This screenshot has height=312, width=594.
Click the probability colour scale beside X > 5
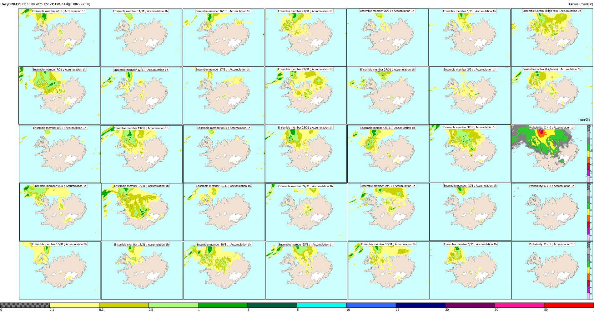[x=589, y=271]
